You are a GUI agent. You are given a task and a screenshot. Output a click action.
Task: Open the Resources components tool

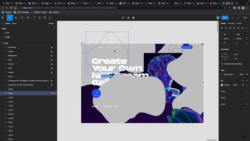pyautogui.click(x=39, y=18)
